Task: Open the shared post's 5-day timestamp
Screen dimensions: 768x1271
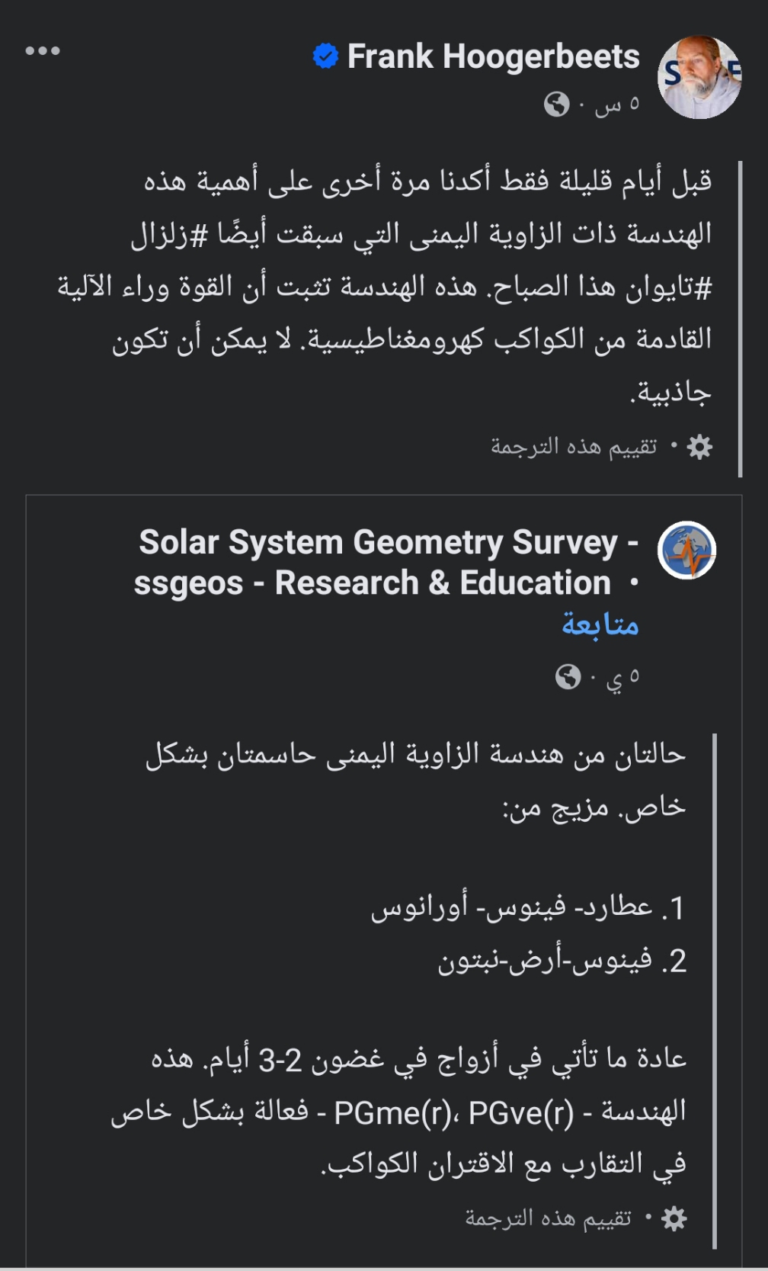Action: 622,677
